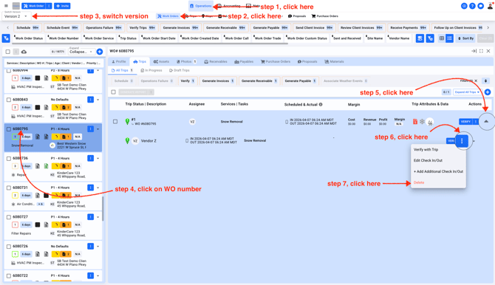Open the Expand/Collapse dropdown in list toolbar

point(81,51)
